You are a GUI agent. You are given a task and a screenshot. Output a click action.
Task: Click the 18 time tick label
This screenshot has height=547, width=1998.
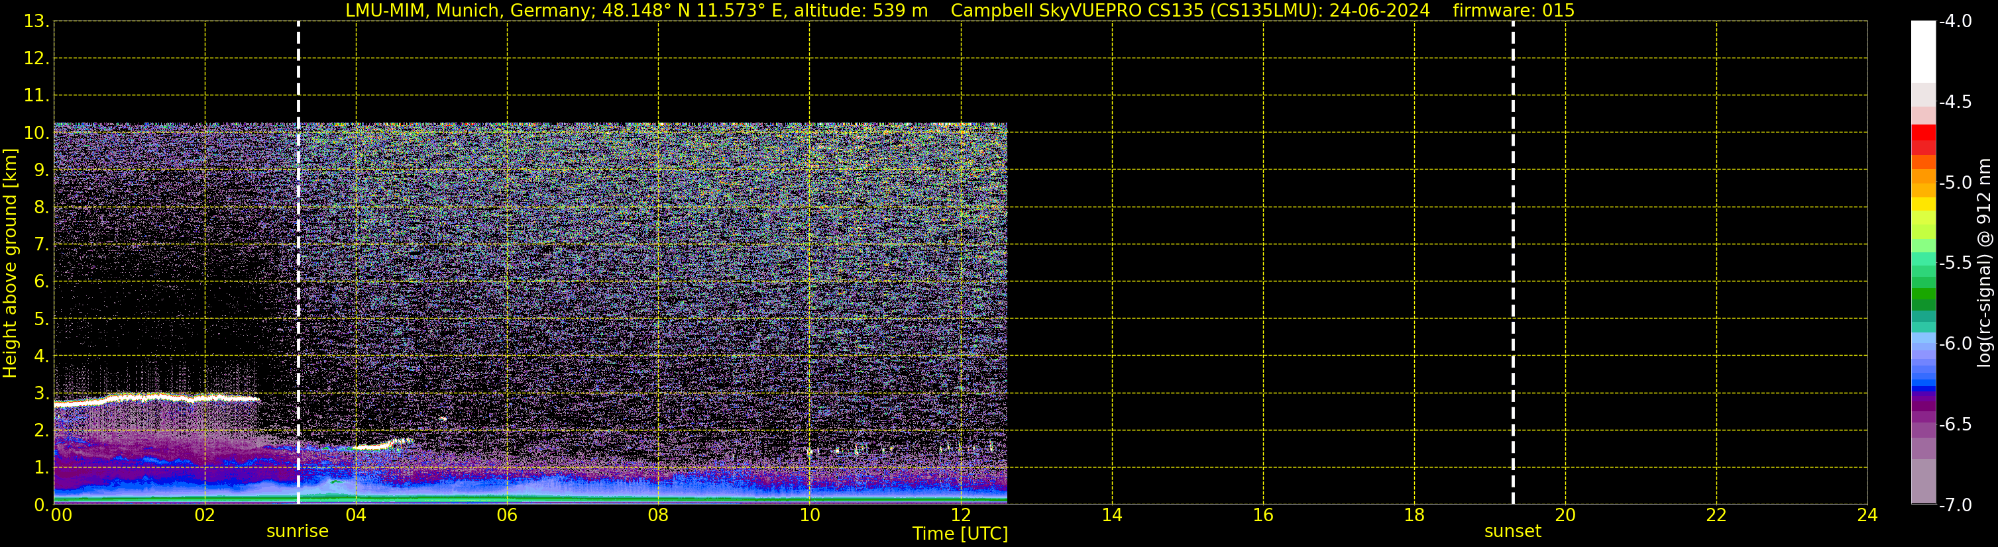tap(1415, 515)
